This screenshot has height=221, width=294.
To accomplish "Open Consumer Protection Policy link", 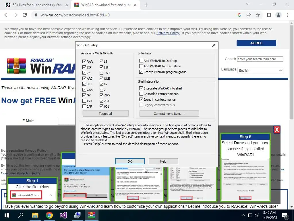I will (21, 173).
